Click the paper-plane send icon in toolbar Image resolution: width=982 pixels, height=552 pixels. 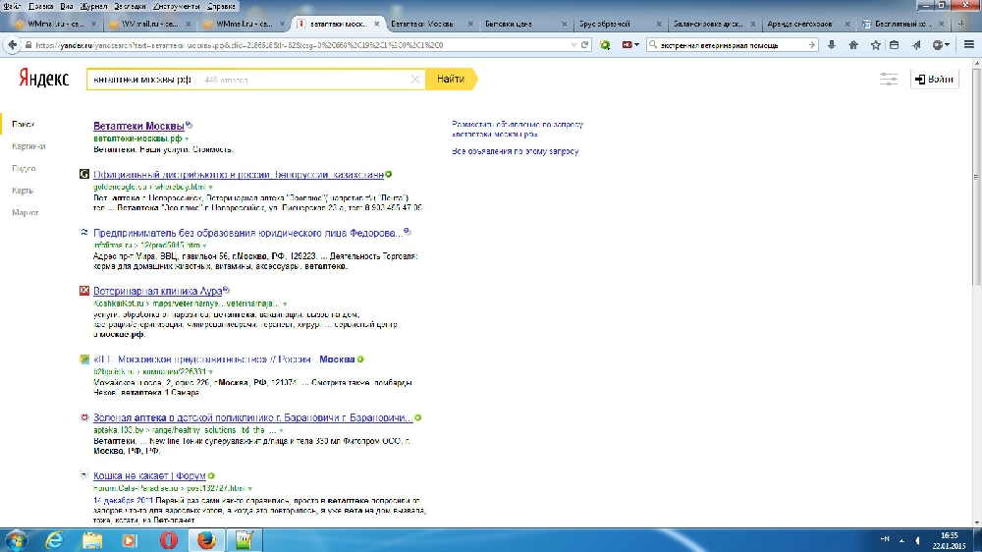pos(916,45)
